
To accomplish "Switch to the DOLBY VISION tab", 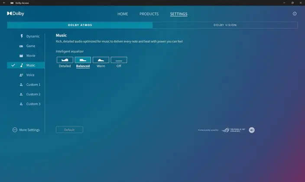I will pyautogui.click(x=225, y=25).
